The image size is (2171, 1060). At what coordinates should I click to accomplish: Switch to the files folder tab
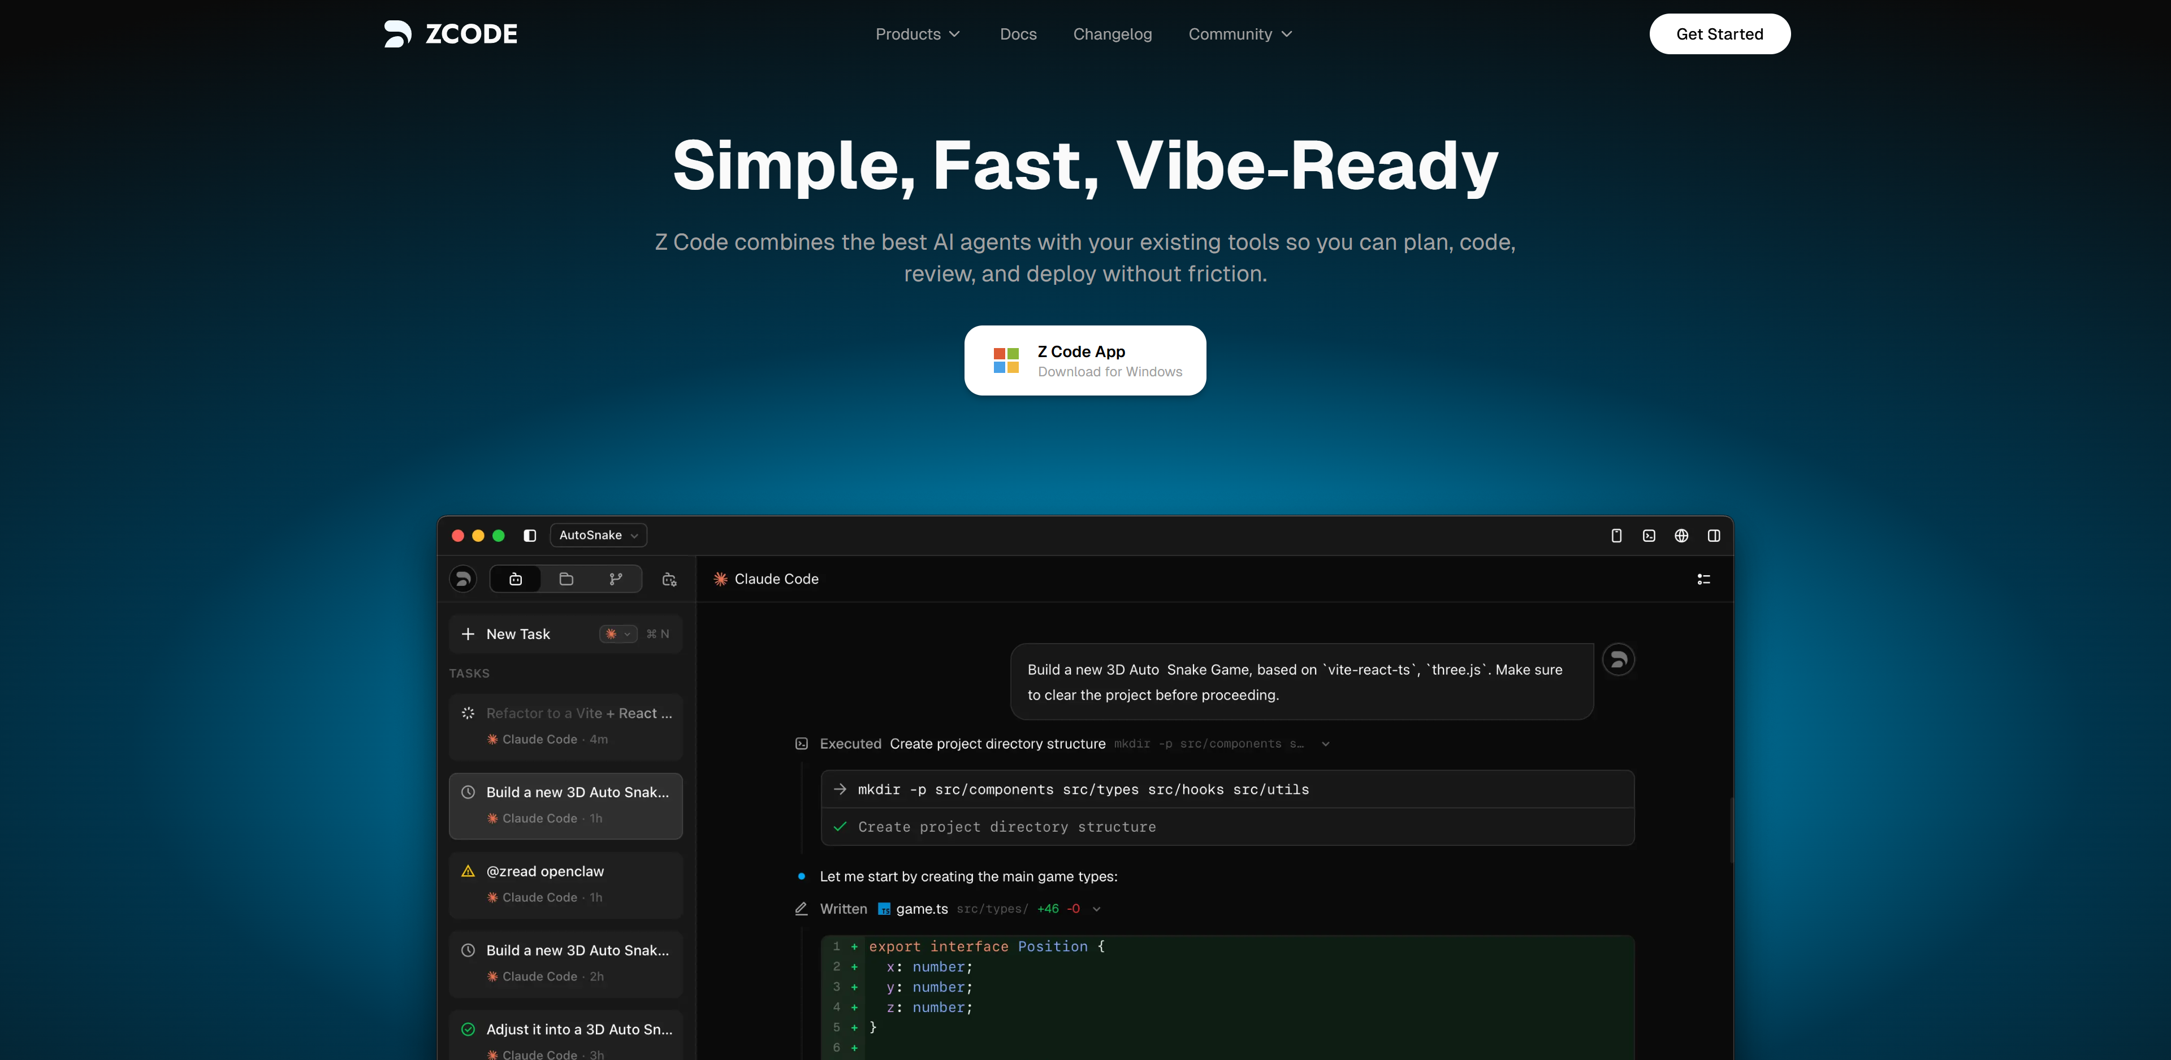pyautogui.click(x=566, y=579)
